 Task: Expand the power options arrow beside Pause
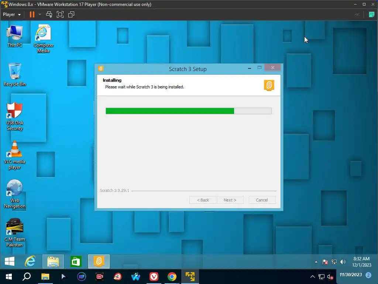[40, 14]
